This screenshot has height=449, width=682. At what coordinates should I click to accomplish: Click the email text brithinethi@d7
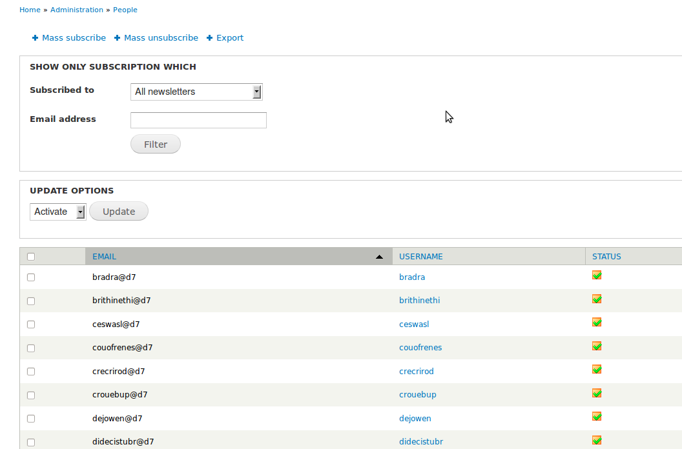point(121,301)
